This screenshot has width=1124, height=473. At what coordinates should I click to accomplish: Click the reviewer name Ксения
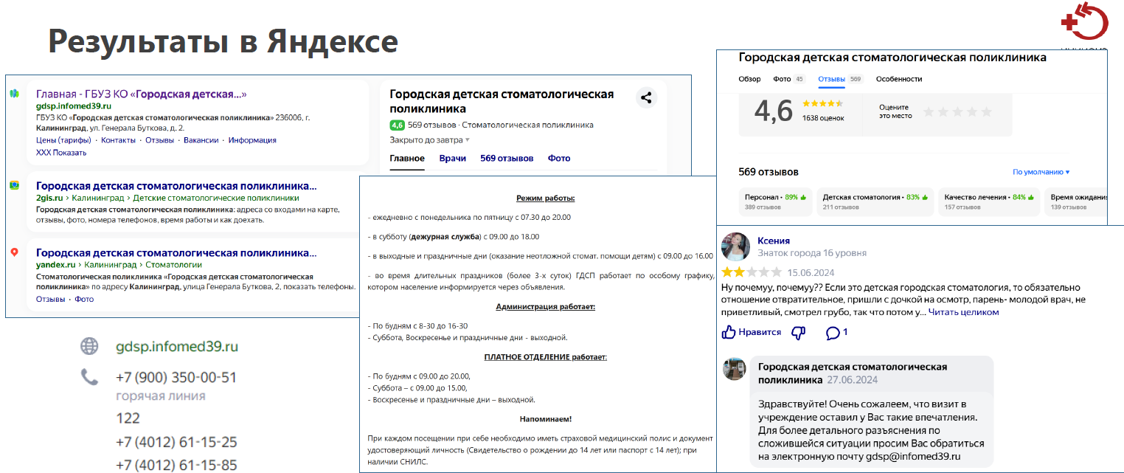coord(774,241)
